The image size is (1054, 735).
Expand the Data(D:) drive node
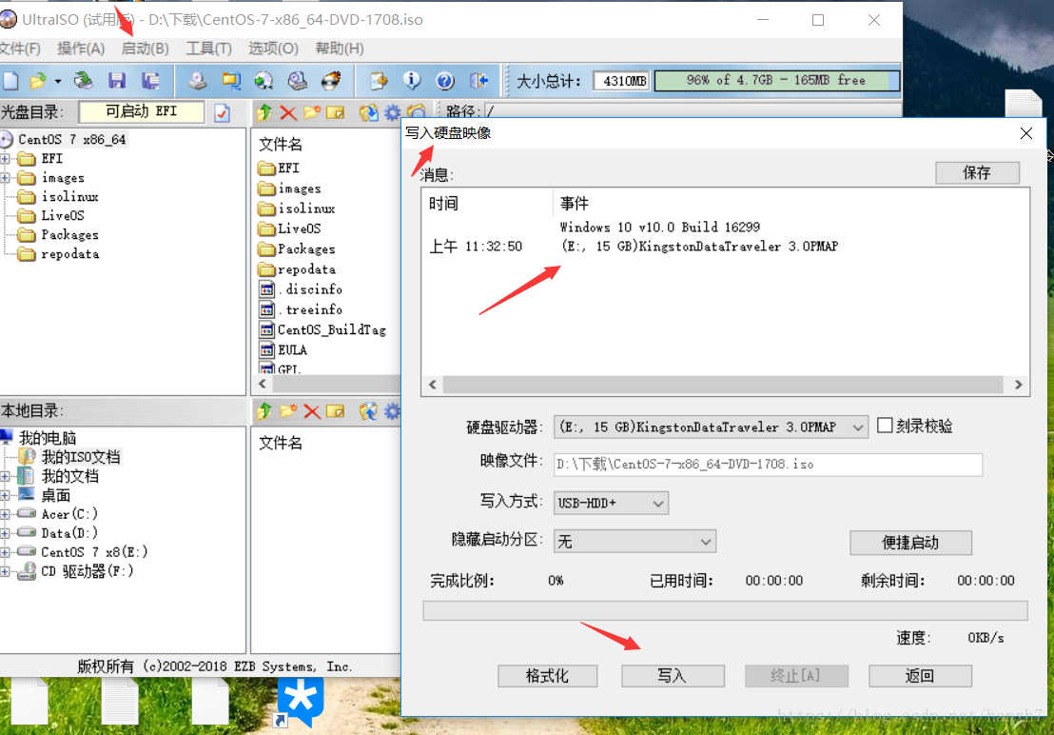pyautogui.click(x=5, y=532)
